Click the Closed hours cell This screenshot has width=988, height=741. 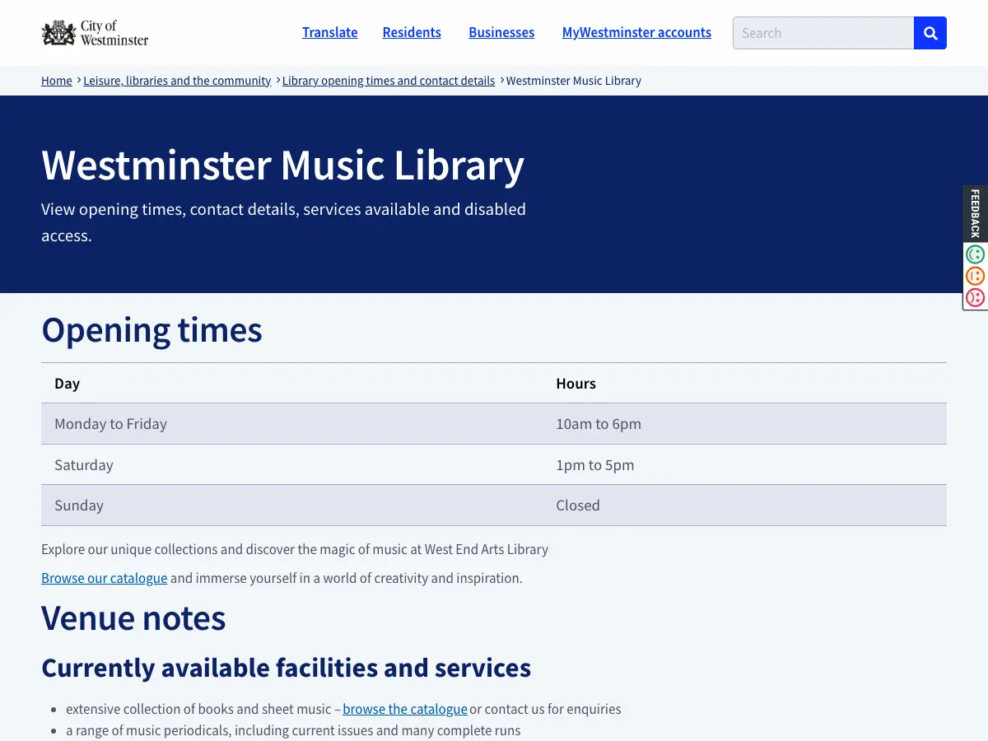pos(744,506)
